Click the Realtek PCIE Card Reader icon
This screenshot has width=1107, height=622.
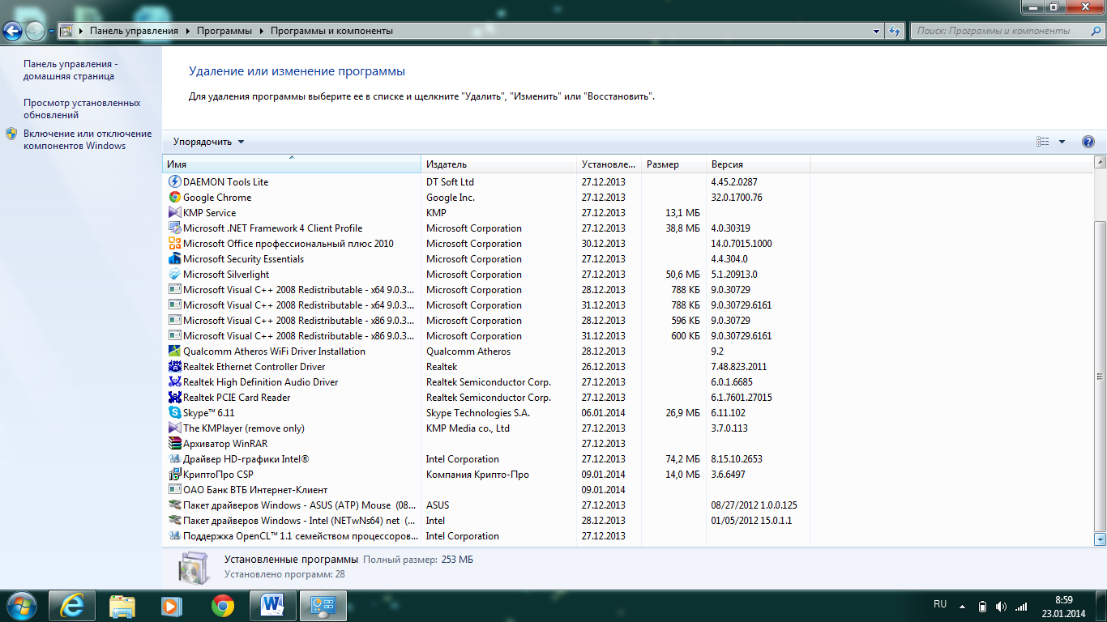pos(174,398)
